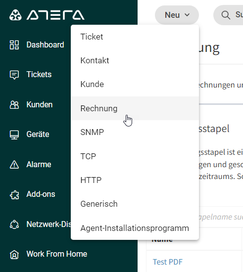Click the Tickets chat bubble icon
This screenshot has width=243, height=272.
tap(14, 75)
